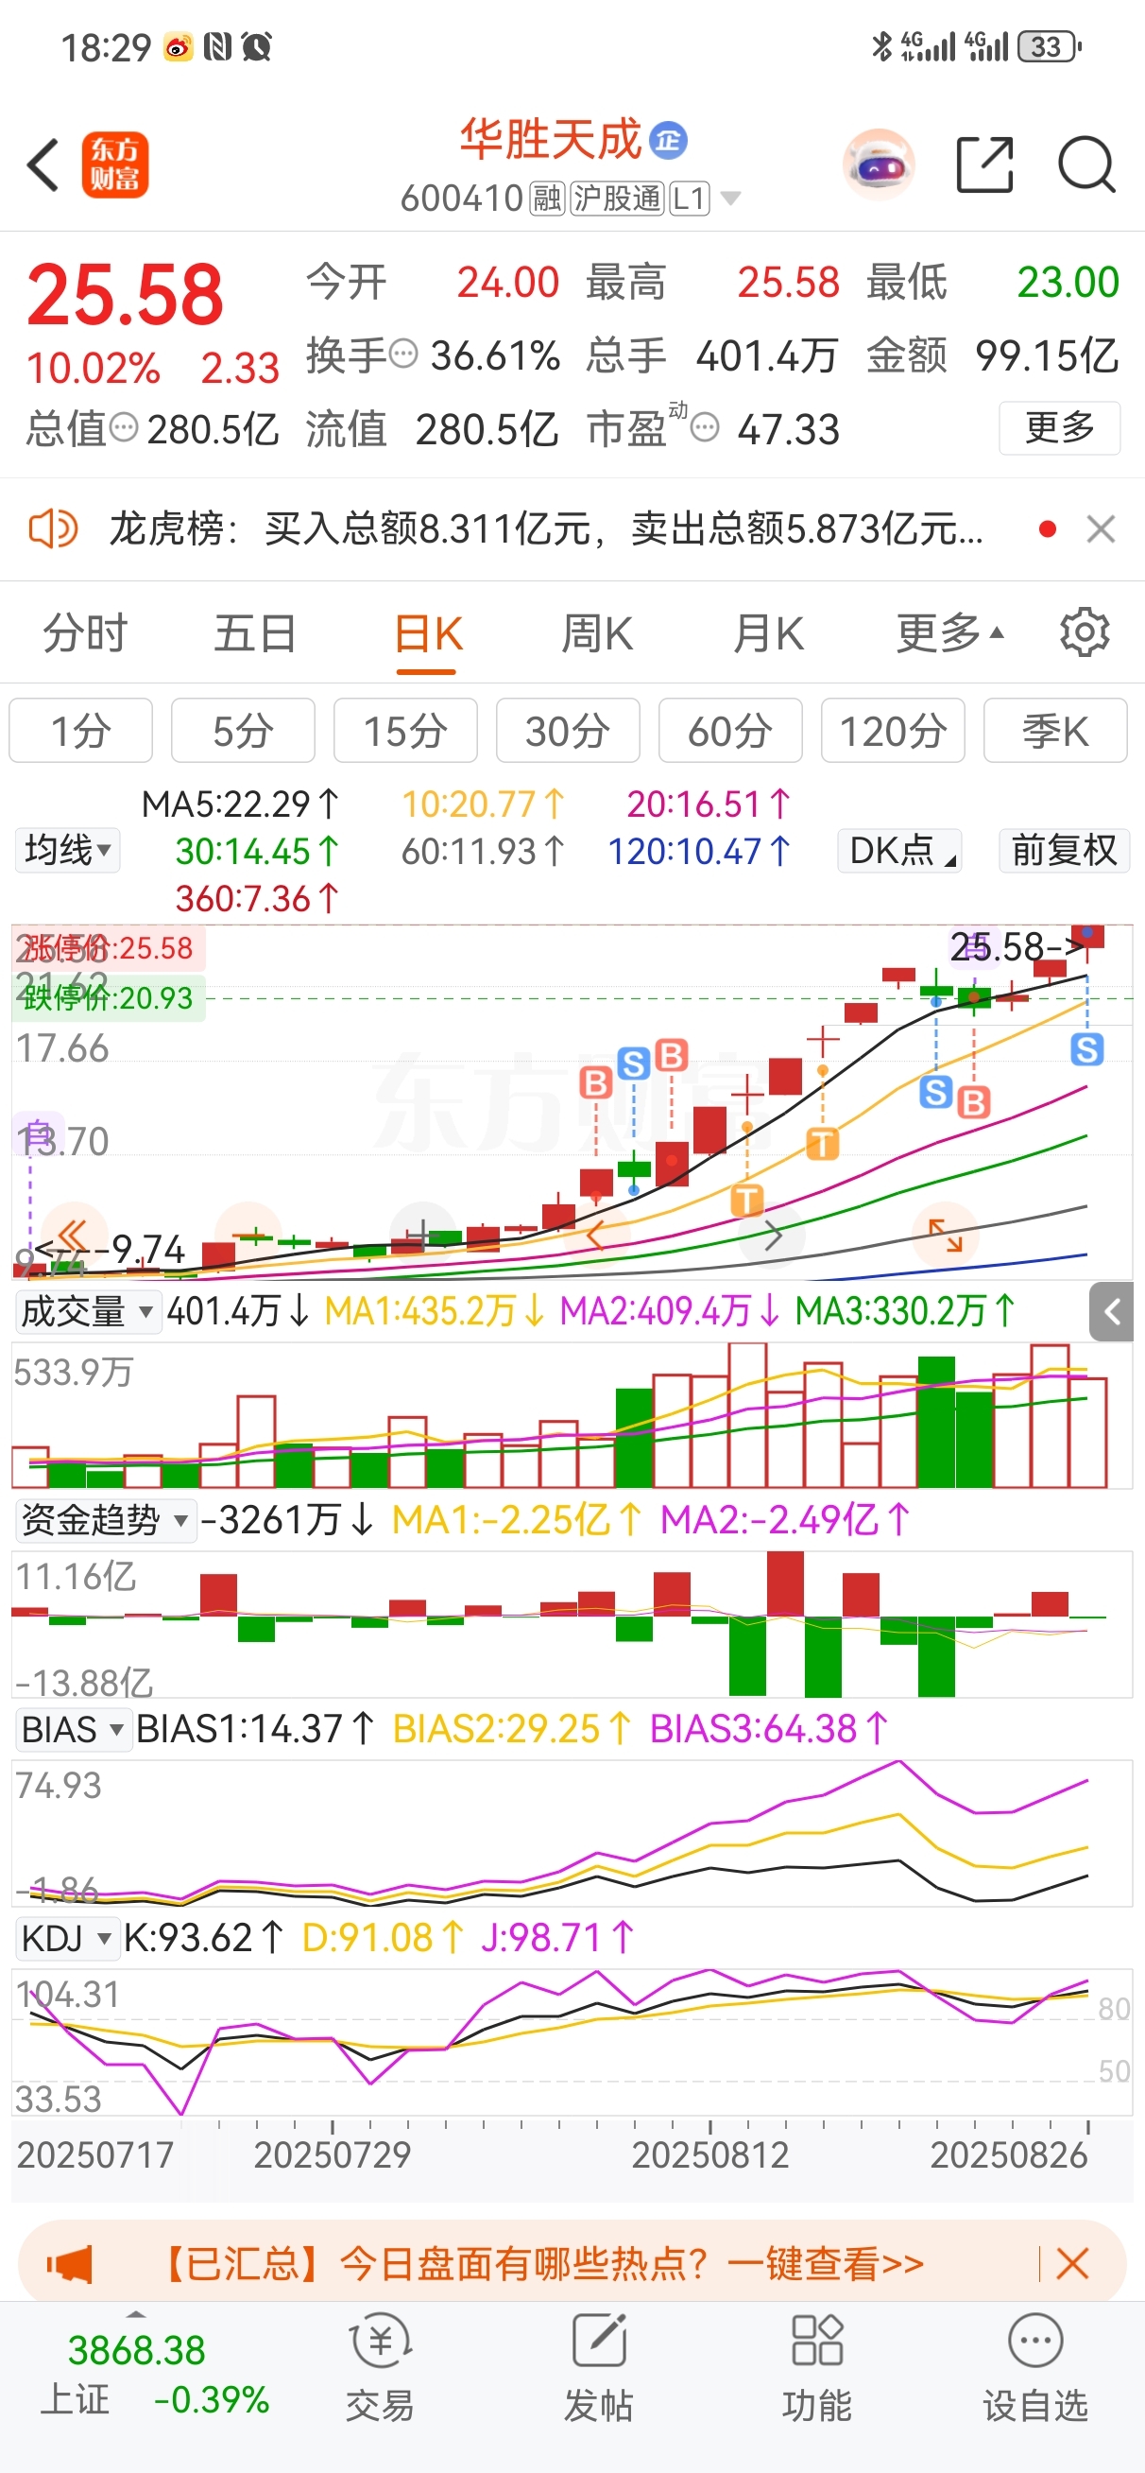Open the BIAS indicator dropdown
This screenshot has width=1145, height=2473.
tap(73, 1730)
